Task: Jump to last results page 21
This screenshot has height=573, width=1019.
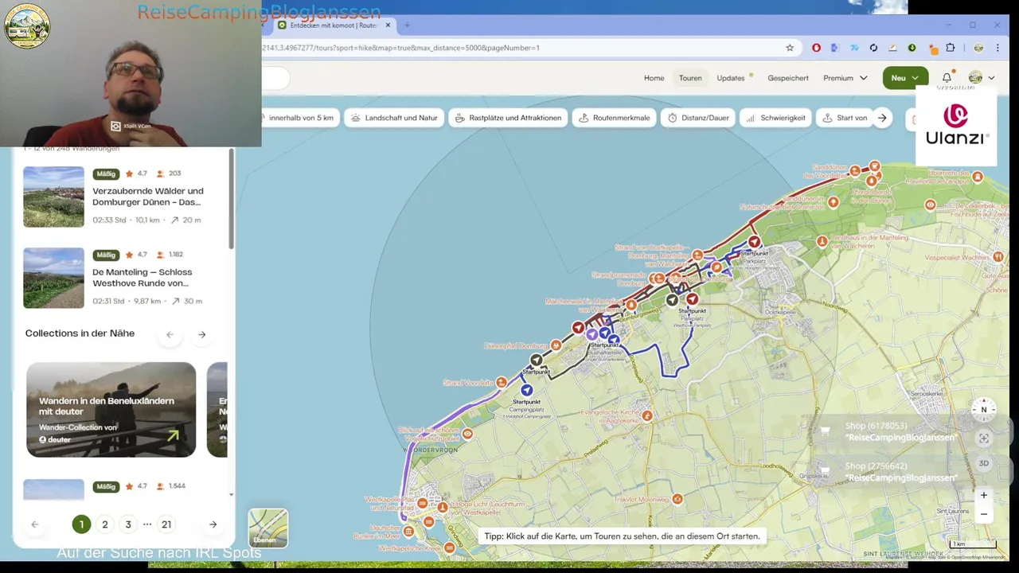Action: point(166,524)
